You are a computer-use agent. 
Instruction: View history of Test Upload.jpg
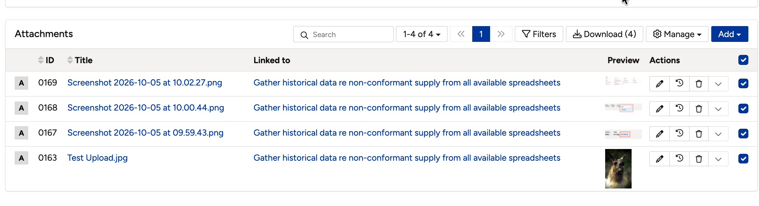pyautogui.click(x=679, y=159)
